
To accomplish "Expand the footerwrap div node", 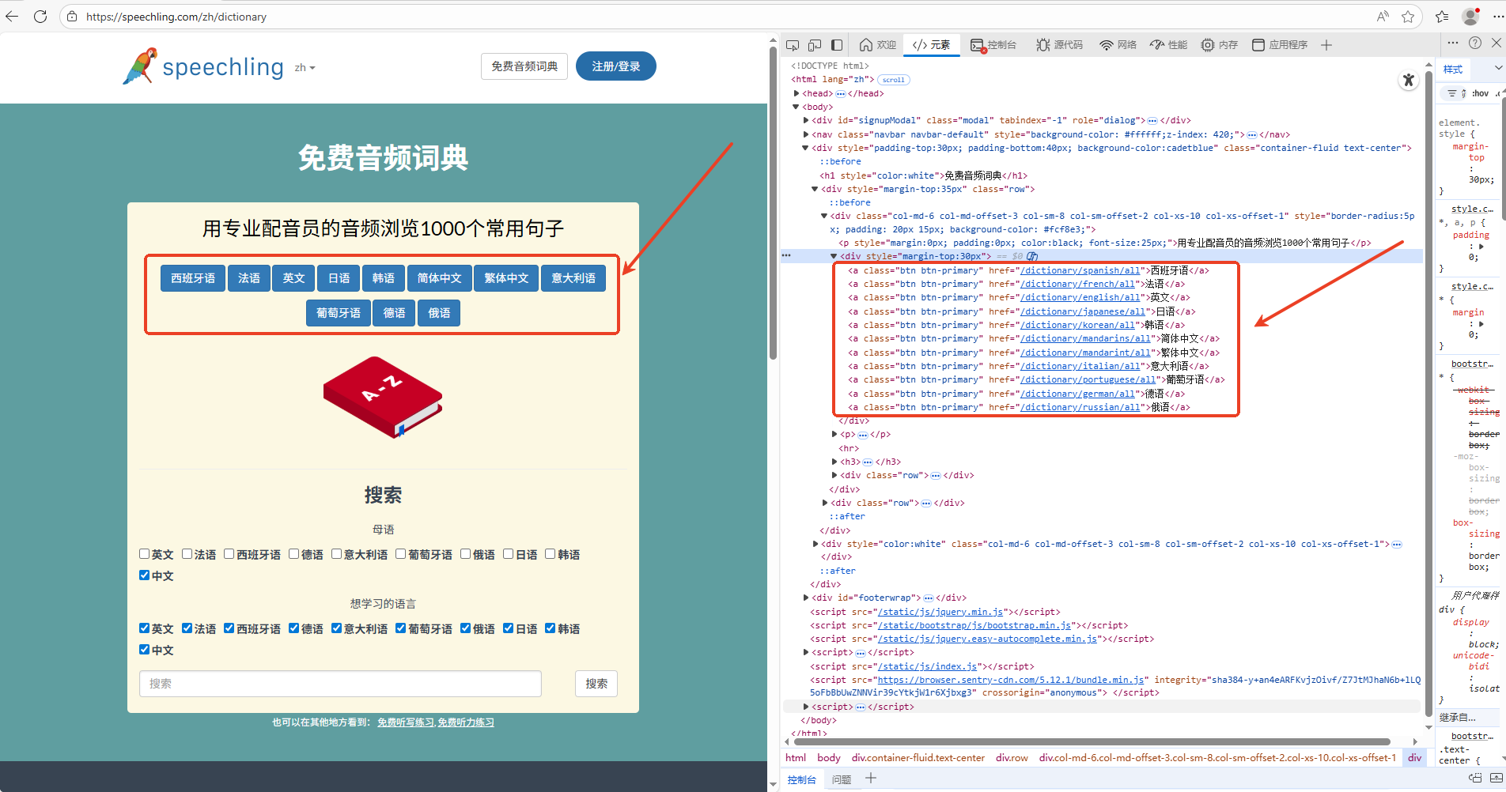I will point(806,598).
